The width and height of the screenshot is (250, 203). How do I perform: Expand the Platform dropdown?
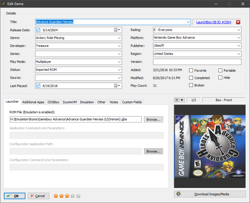point(239,37)
